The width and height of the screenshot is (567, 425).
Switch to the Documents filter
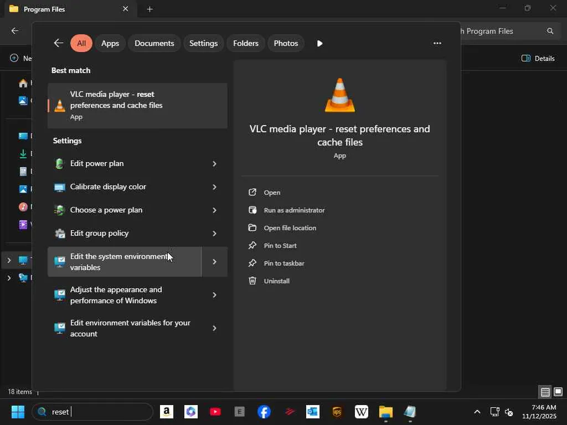(154, 43)
